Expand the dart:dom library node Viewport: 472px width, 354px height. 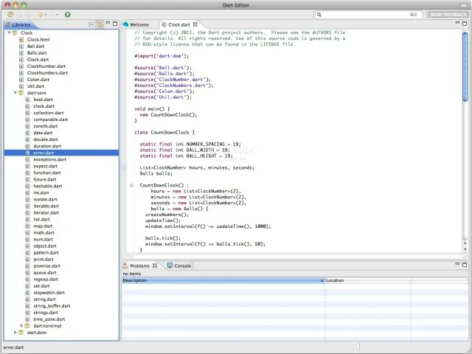pyautogui.click(x=15, y=333)
